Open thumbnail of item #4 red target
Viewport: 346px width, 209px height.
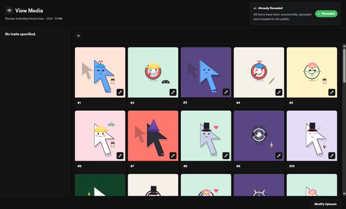point(259,72)
